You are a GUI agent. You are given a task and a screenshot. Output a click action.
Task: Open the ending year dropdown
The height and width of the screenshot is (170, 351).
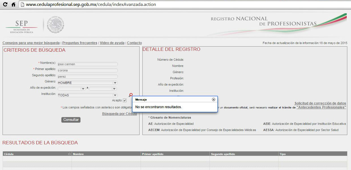tap(114, 89)
